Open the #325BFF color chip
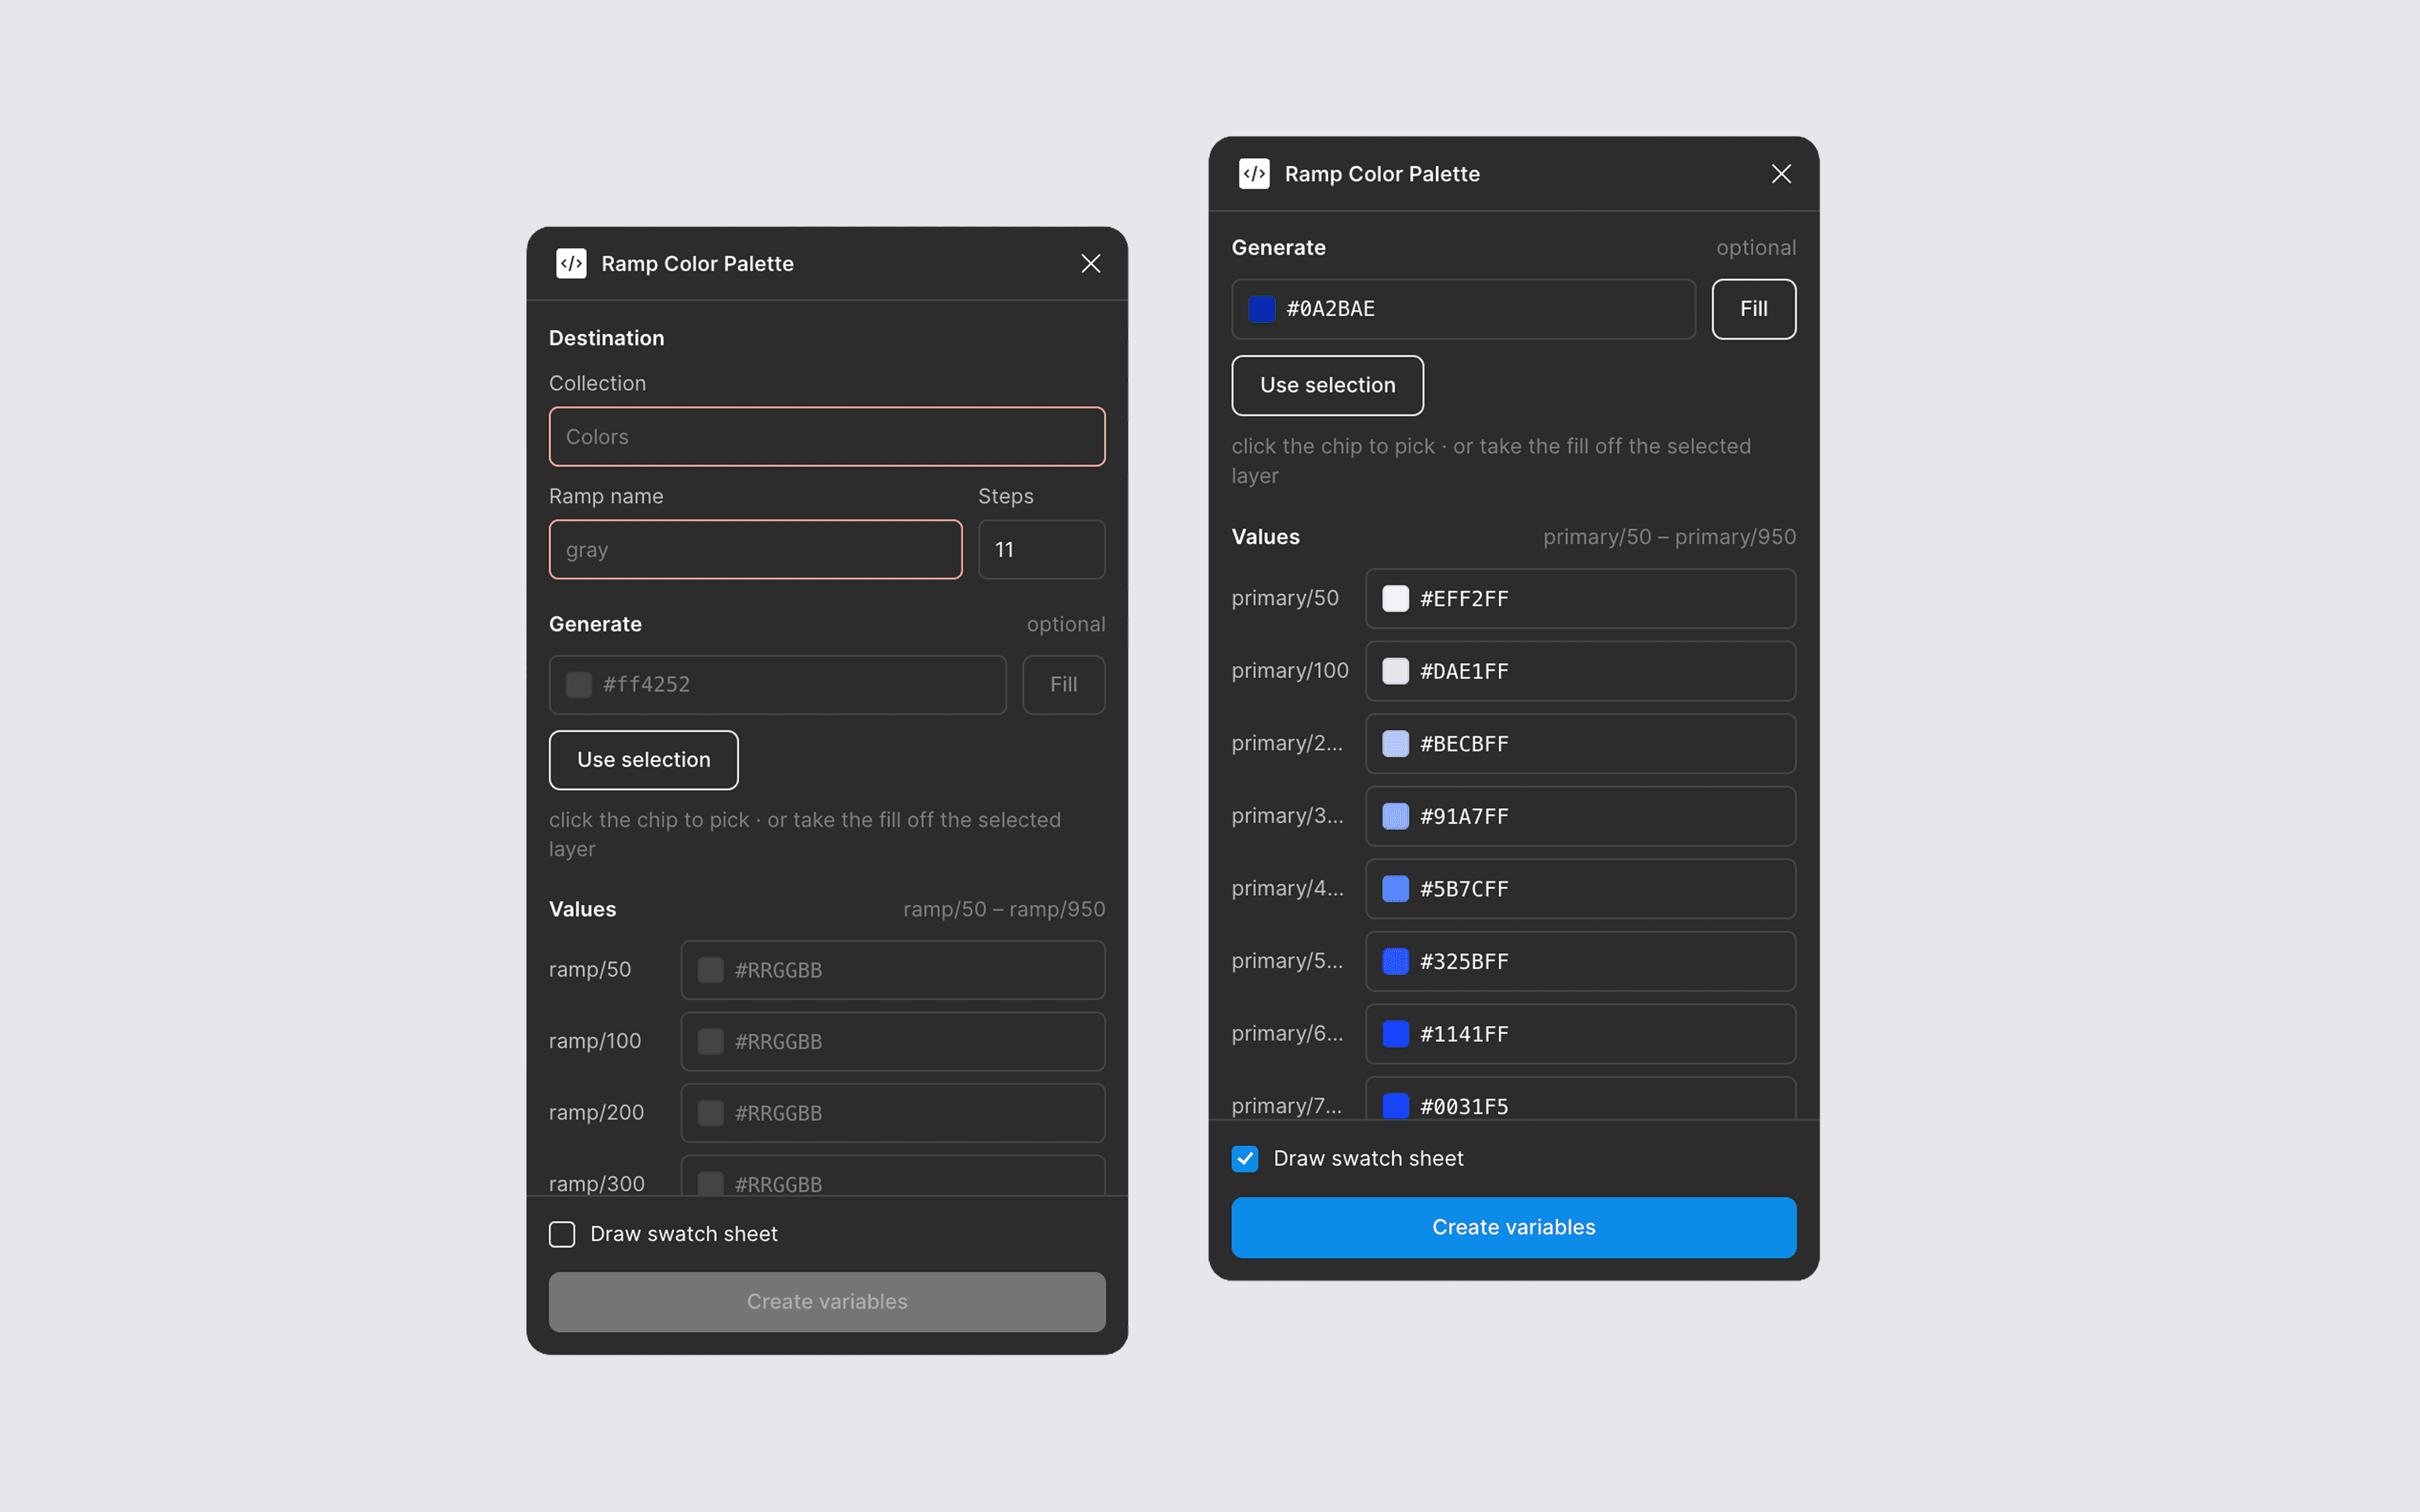Image resolution: width=2420 pixels, height=1512 pixels. [1395, 961]
